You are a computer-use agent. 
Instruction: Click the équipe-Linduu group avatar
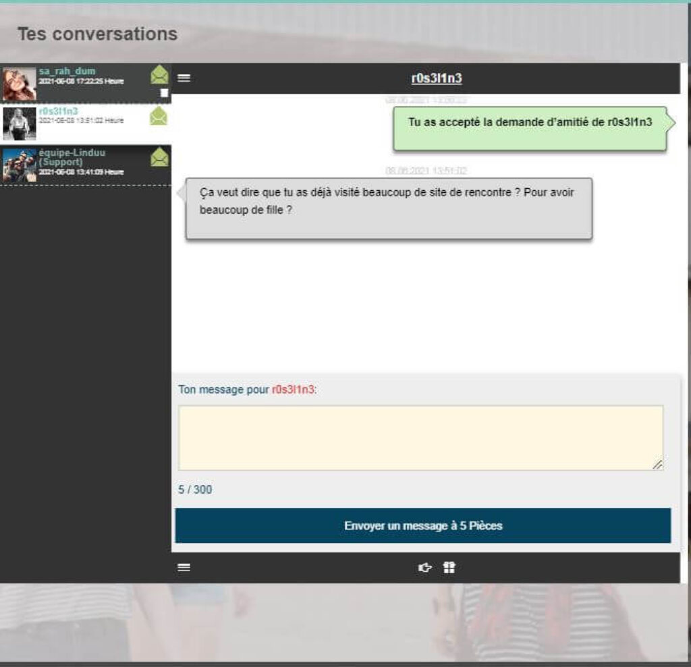(20, 164)
